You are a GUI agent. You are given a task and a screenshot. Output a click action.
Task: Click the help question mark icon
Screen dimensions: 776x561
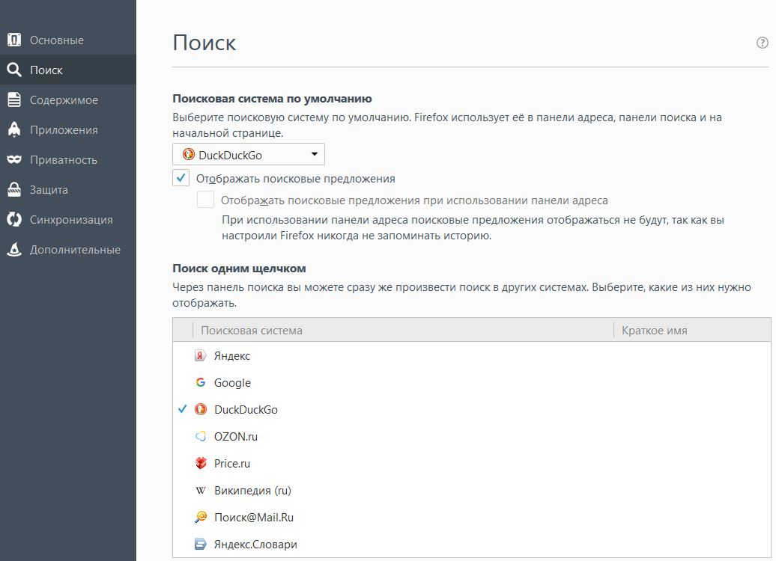(763, 43)
